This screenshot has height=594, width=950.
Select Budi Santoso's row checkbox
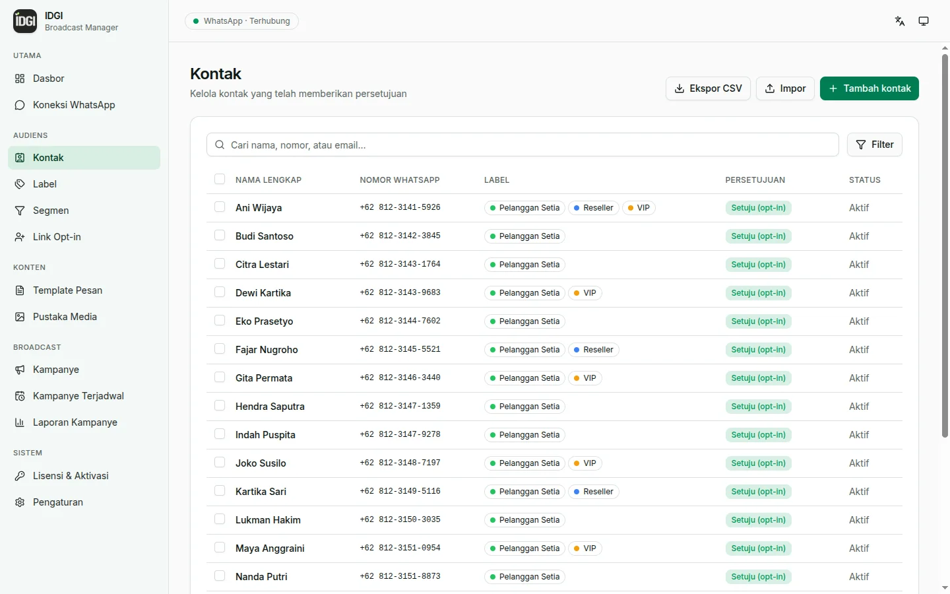coord(220,236)
